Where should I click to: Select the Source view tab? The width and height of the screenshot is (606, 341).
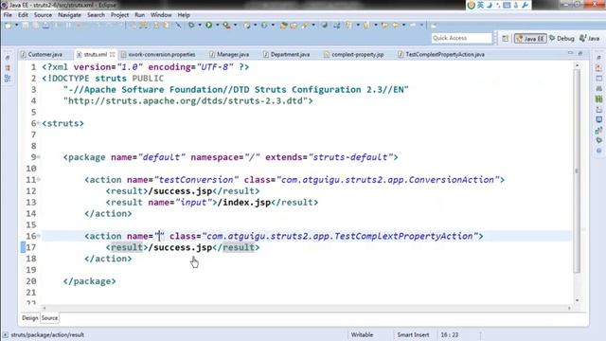pos(49,318)
